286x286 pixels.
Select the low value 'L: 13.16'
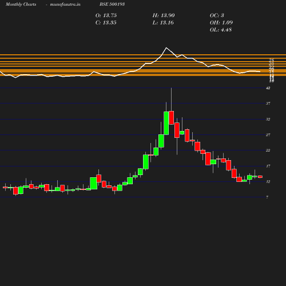coord(163,23)
